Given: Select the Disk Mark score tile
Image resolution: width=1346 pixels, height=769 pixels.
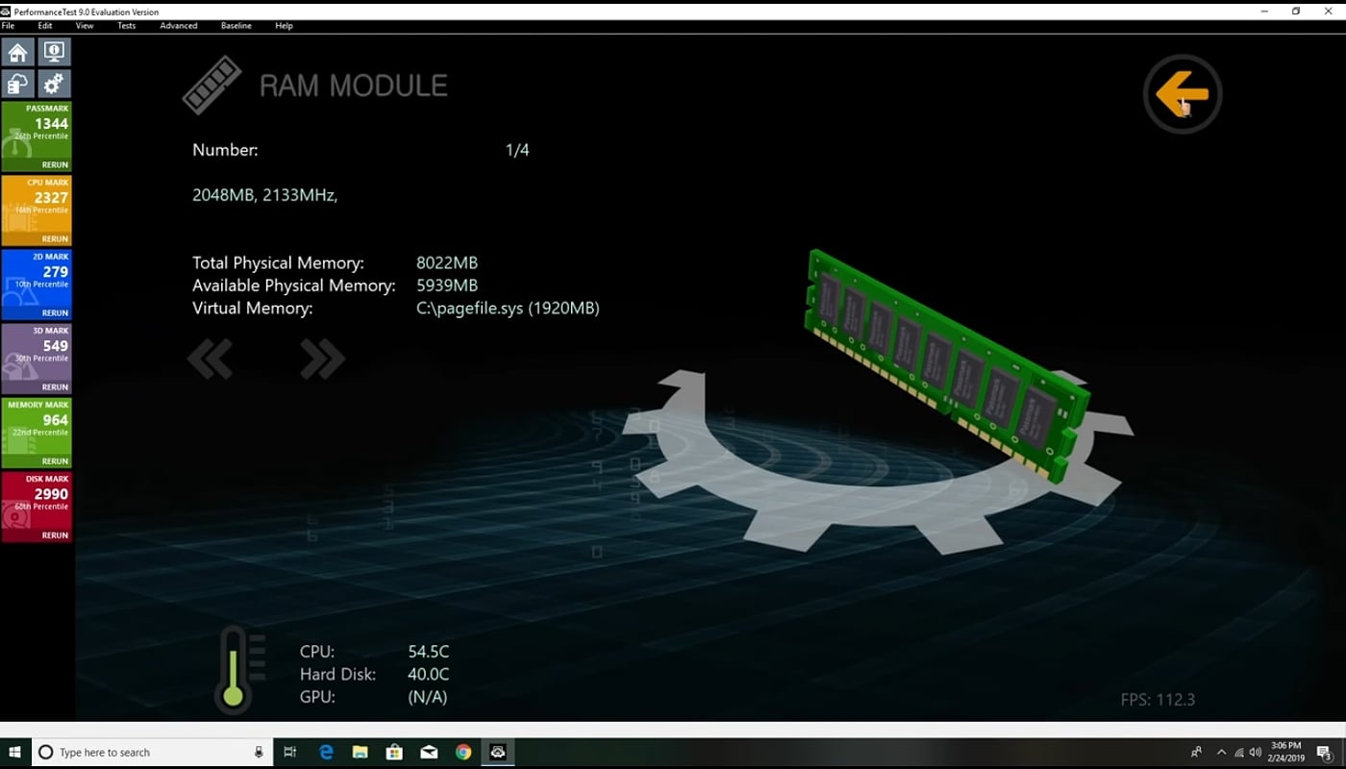Looking at the screenshot, I should (x=37, y=507).
